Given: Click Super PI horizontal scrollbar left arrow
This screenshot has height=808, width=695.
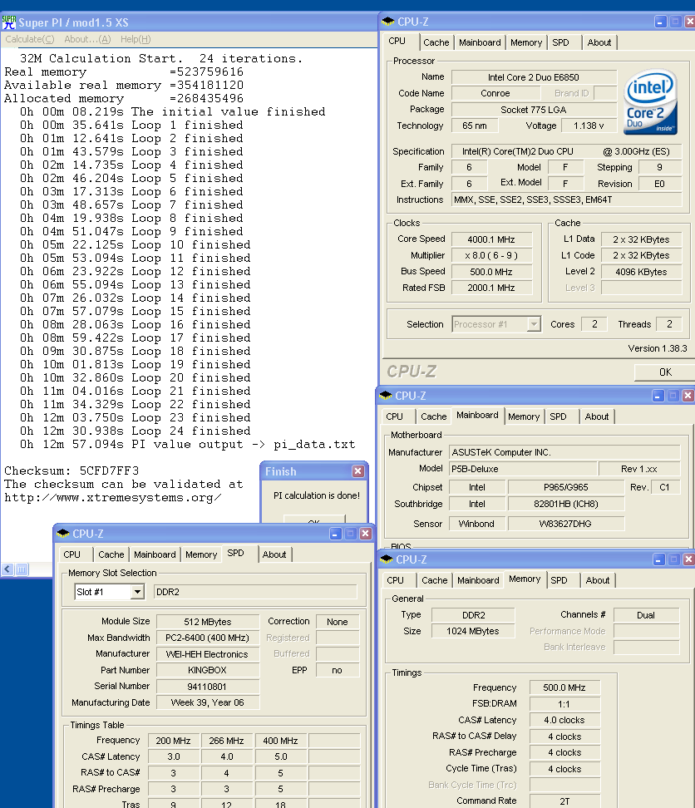Looking at the screenshot, I should pos(7,569).
